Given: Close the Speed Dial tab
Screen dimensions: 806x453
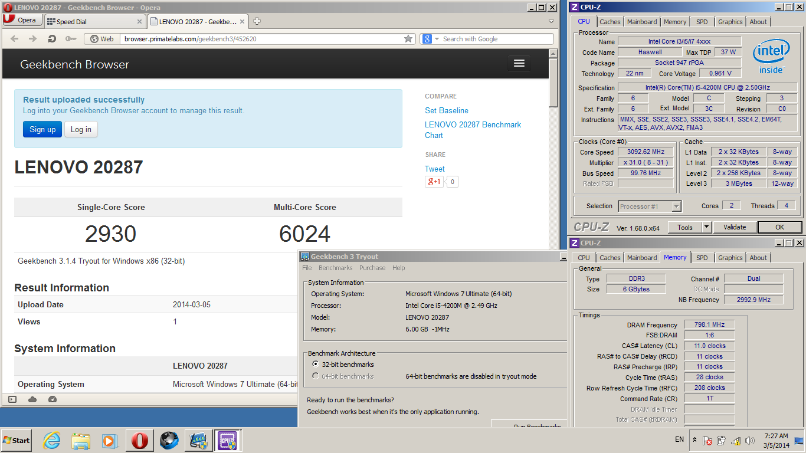Looking at the screenshot, I should (x=140, y=21).
